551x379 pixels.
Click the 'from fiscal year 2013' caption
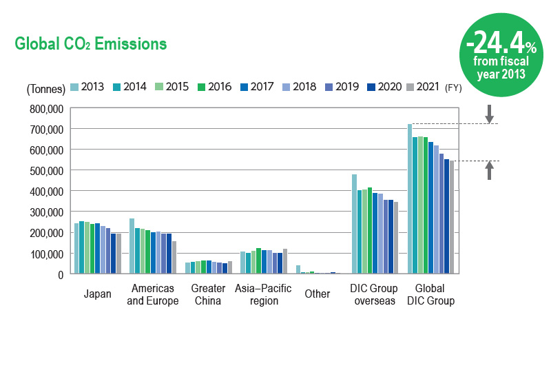point(501,68)
